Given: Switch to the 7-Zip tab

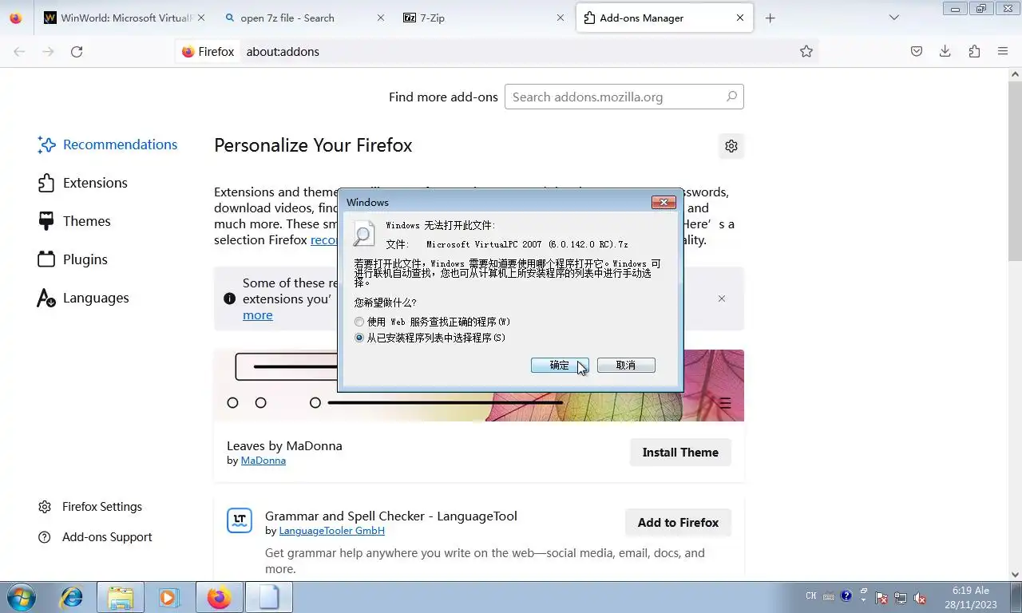Looking at the screenshot, I should click(x=484, y=18).
